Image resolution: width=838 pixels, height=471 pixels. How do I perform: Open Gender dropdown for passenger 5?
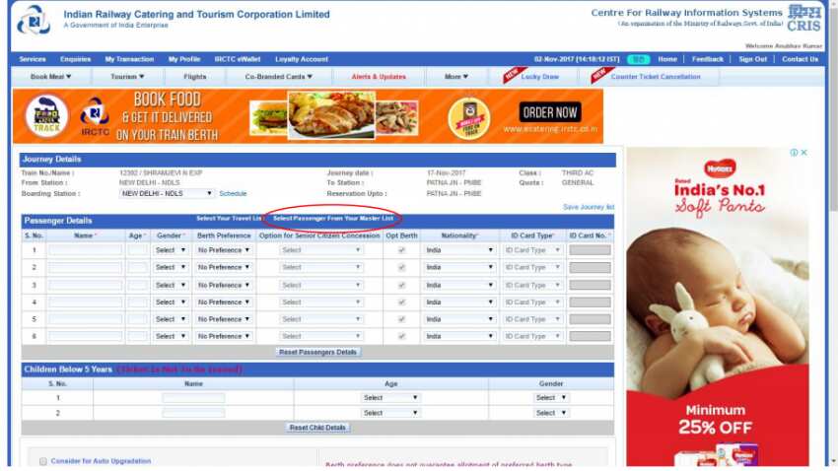[170, 319]
